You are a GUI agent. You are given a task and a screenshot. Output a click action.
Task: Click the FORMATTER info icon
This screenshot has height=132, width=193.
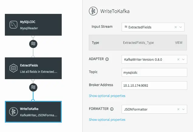click(x=112, y=109)
